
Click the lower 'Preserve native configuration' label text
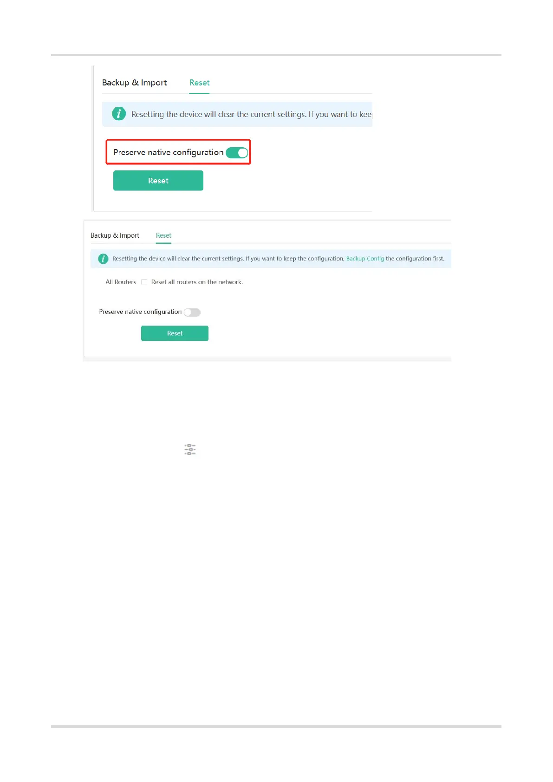pyautogui.click(x=140, y=312)
